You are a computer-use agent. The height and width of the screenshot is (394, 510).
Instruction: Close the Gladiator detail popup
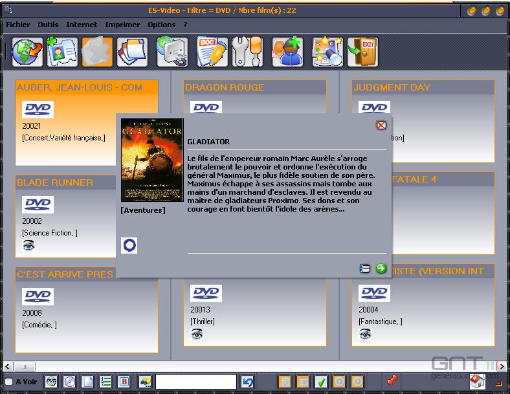[381, 125]
